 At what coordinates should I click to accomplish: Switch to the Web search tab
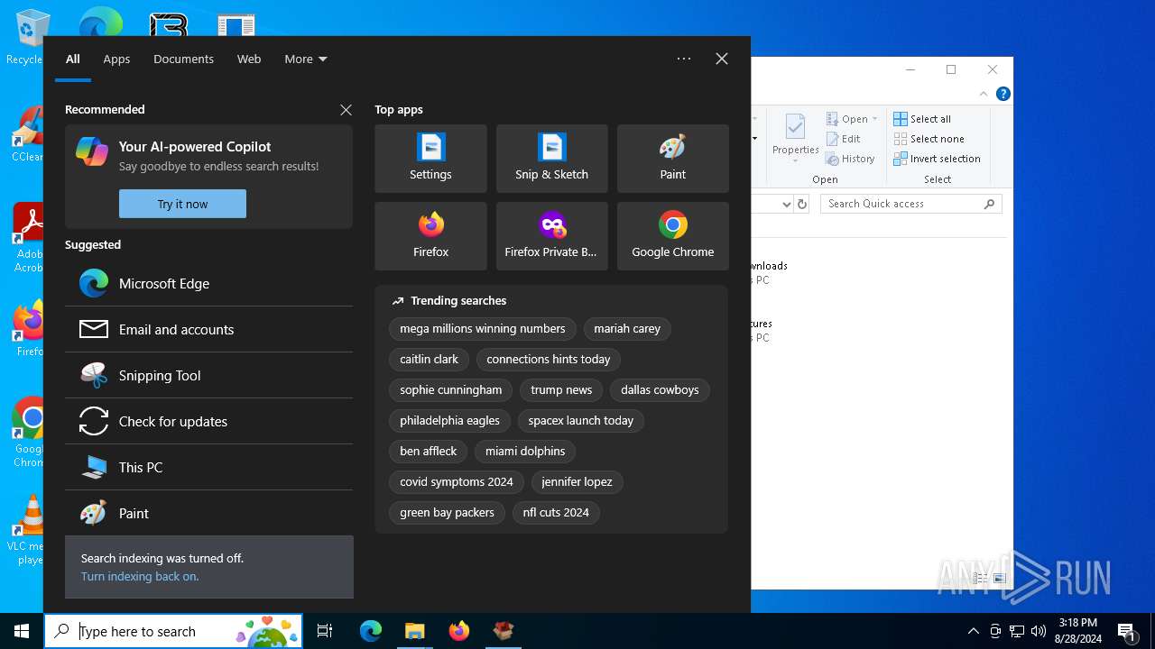pos(249,59)
